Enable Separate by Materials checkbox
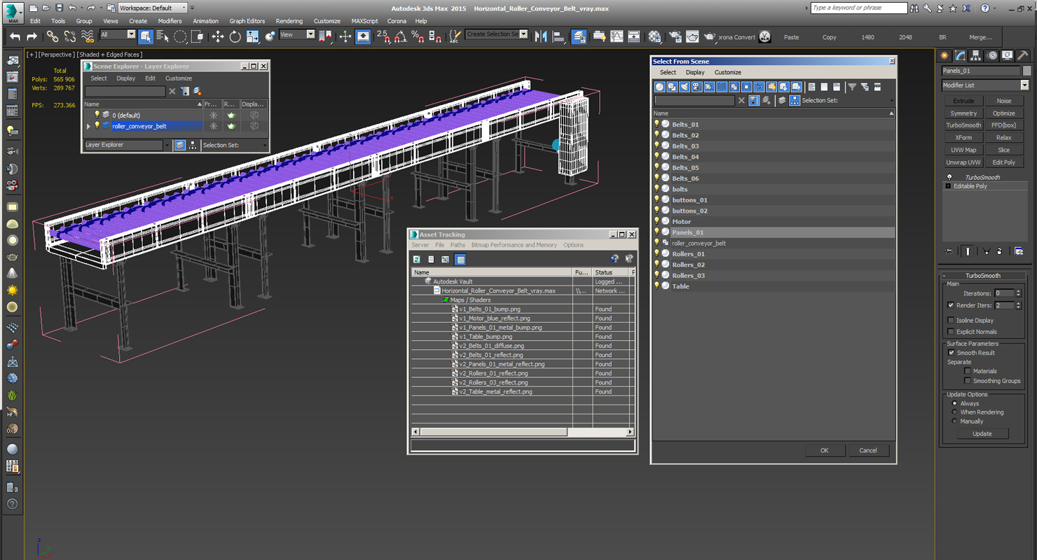 (x=968, y=371)
